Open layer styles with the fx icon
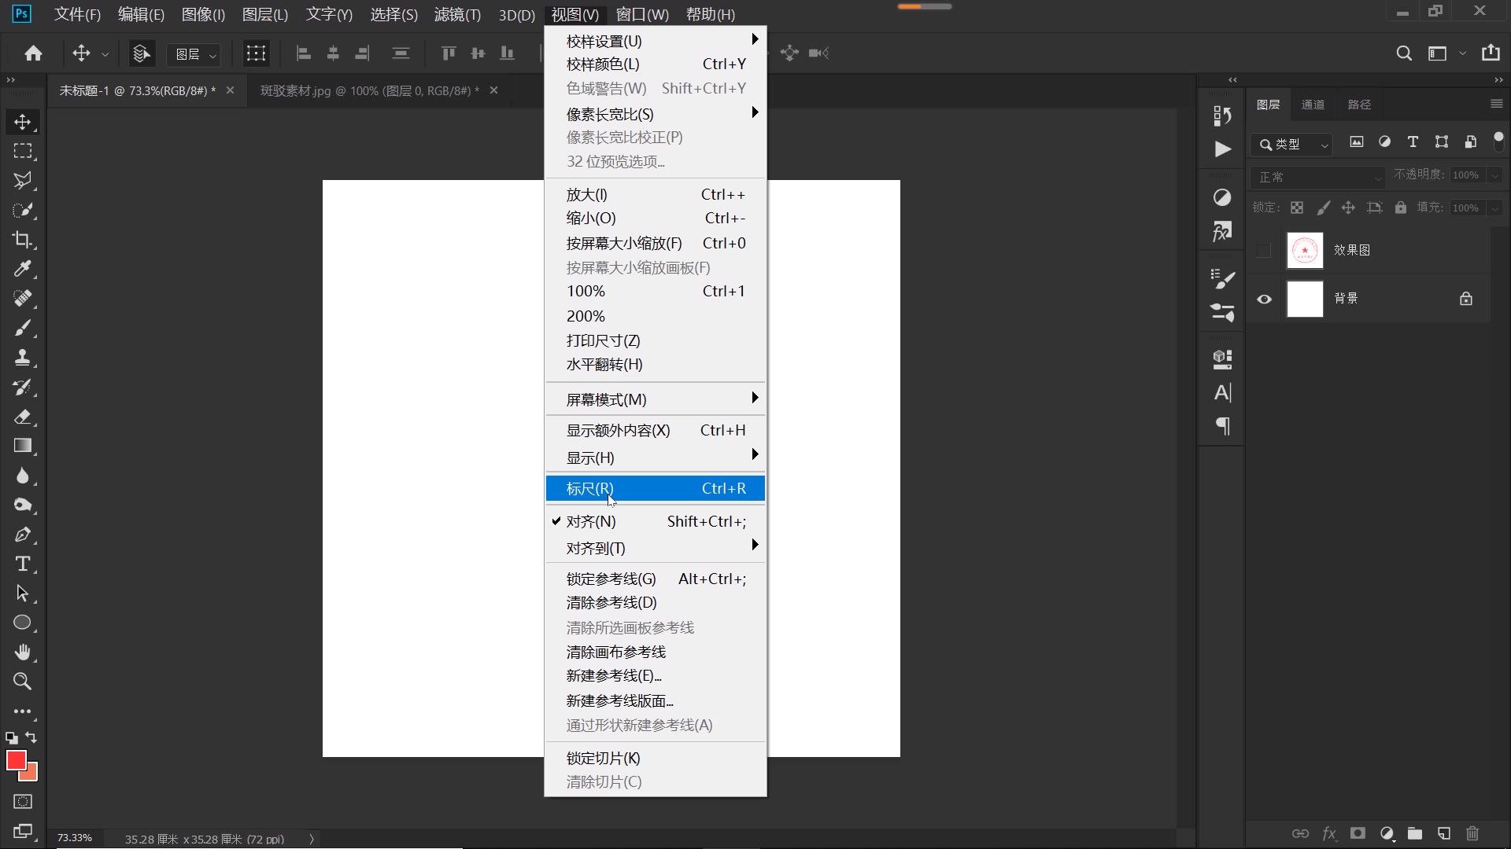This screenshot has width=1511, height=849. click(x=1329, y=834)
